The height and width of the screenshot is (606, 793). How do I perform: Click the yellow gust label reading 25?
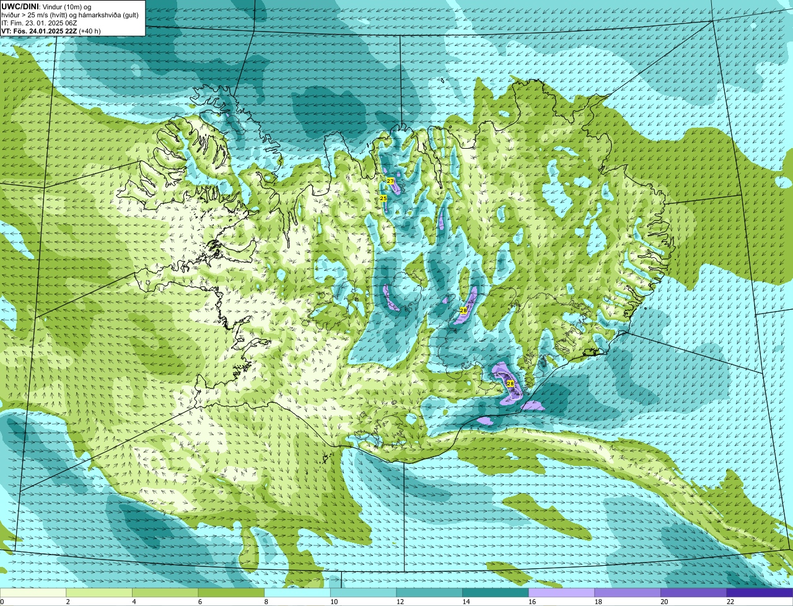(383, 198)
